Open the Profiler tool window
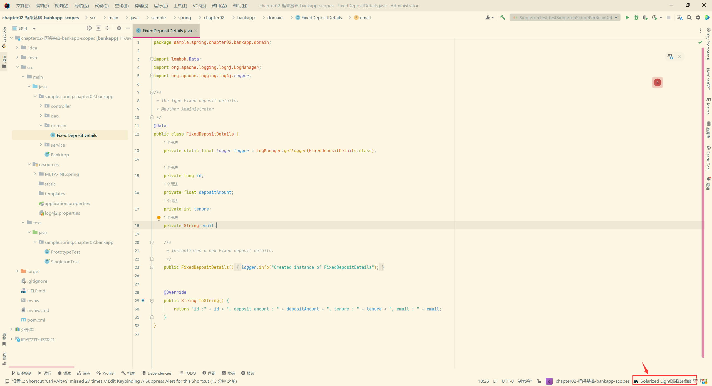The height and width of the screenshot is (386, 712). coord(106,373)
